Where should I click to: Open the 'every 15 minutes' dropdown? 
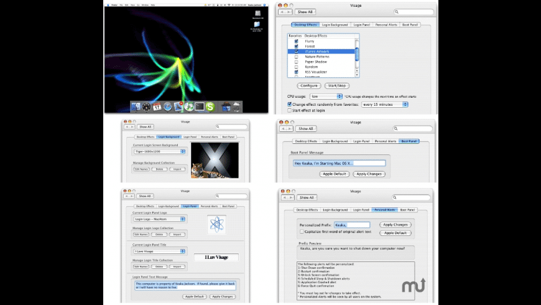385,105
